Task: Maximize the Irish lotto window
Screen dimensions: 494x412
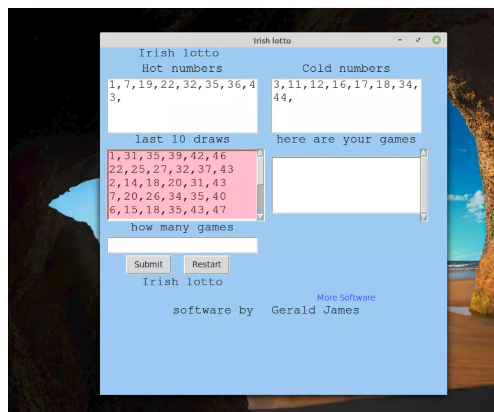Action: click(x=418, y=40)
